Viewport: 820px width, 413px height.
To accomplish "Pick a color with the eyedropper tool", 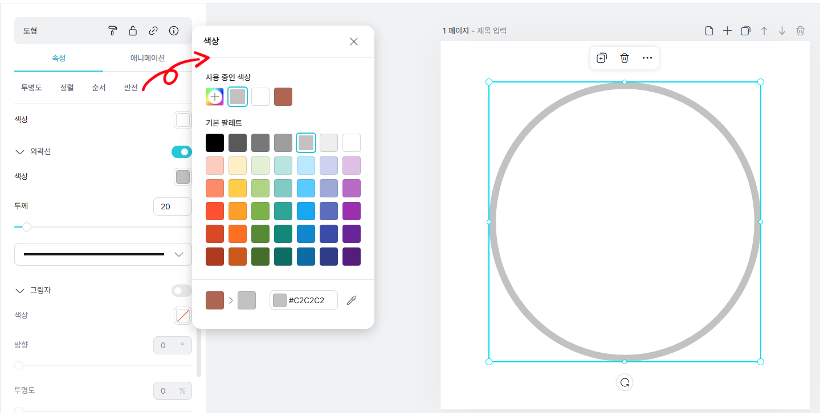I will [x=352, y=300].
